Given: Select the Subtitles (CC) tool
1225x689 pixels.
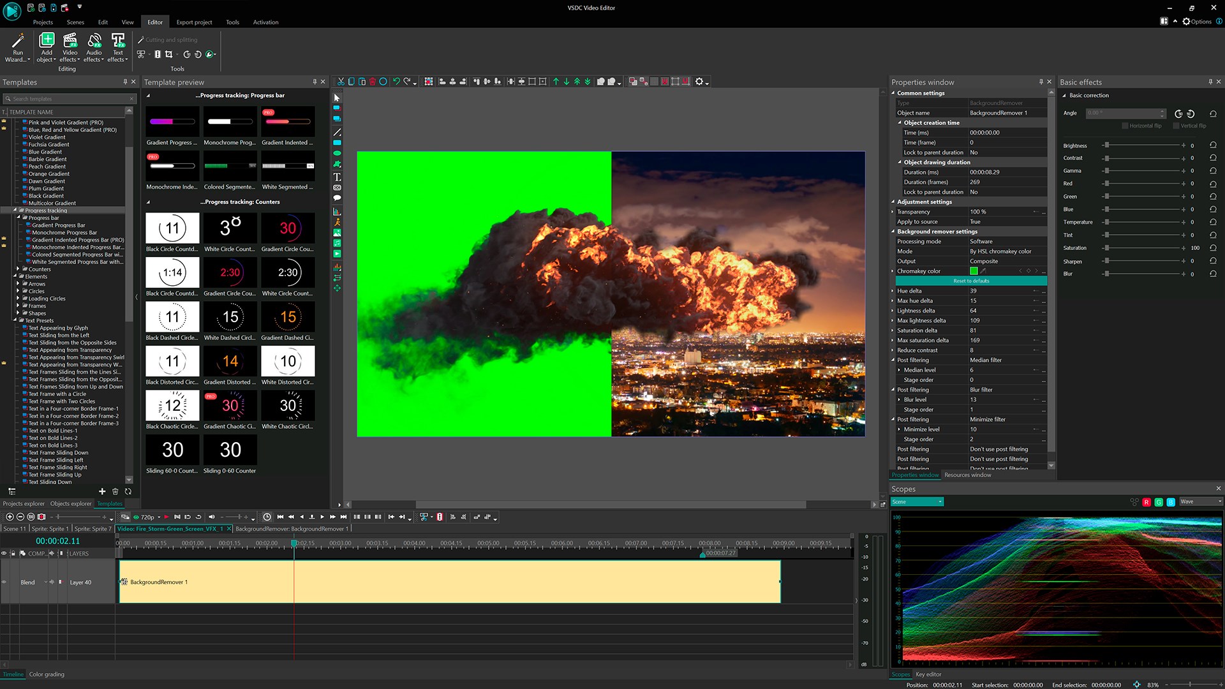Looking at the screenshot, I should click(x=336, y=186).
